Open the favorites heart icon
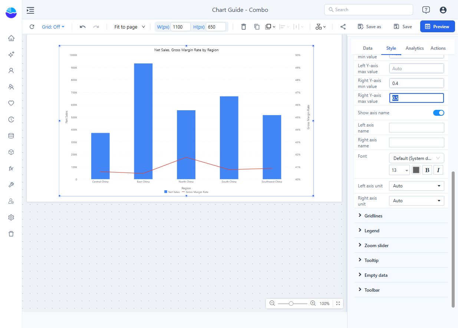This screenshot has width=458, height=328. [x=11, y=103]
